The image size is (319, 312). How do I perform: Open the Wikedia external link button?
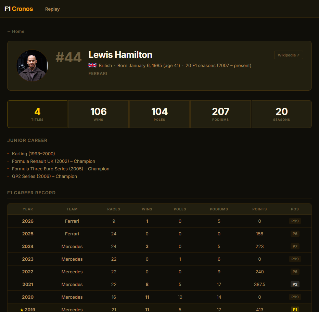coord(289,55)
